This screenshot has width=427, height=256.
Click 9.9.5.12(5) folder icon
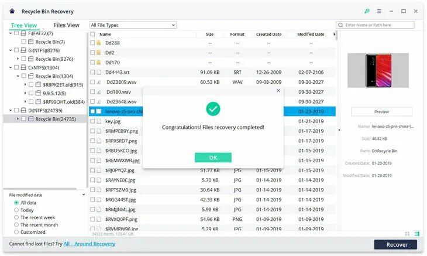coord(38,93)
